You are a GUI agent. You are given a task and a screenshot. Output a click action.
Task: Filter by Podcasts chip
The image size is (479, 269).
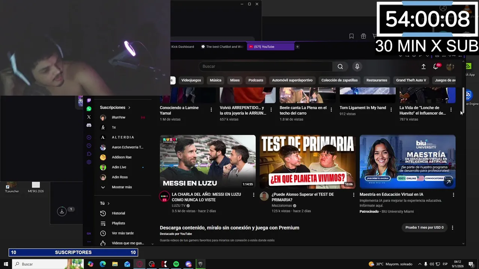click(256, 80)
